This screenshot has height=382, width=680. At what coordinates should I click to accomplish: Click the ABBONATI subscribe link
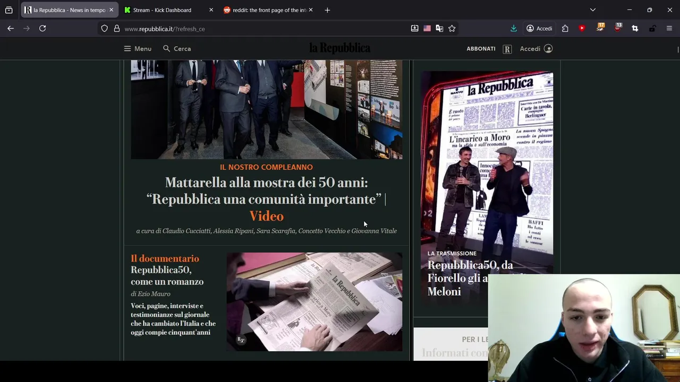pyautogui.click(x=481, y=49)
